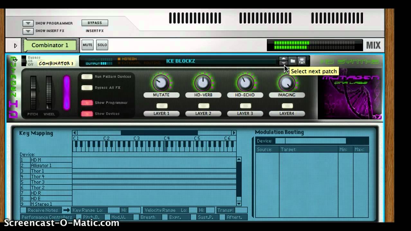Toggle the LAYER 2 button
Viewport: 411px width, 231px height.
[x=204, y=106]
